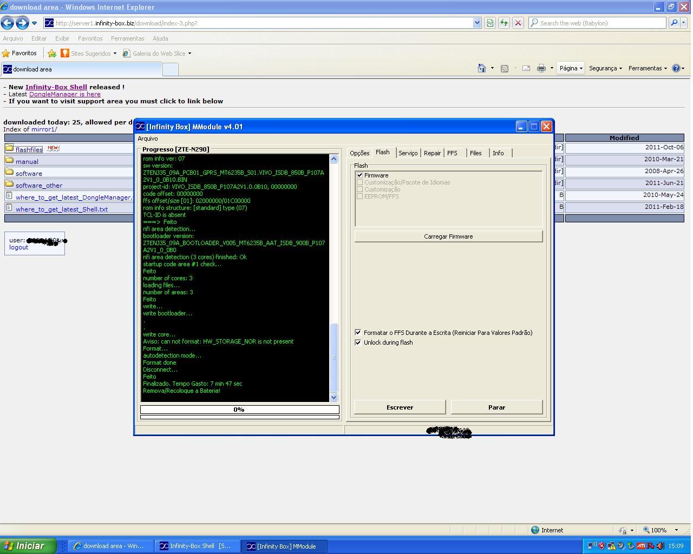The height and width of the screenshot is (554, 693).
Task: Open the Segurança dropdown menu
Action: [x=605, y=68]
